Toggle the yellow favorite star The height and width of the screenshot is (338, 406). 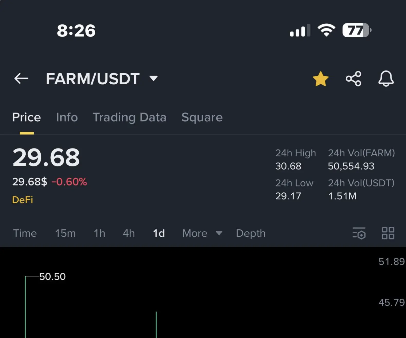pyautogui.click(x=320, y=79)
